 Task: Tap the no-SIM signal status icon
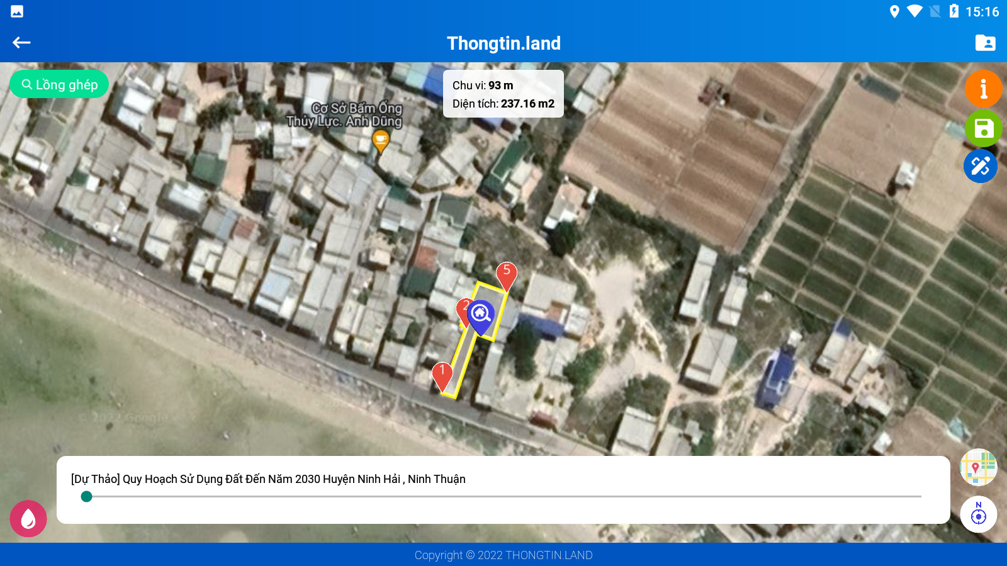pyautogui.click(x=935, y=11)
